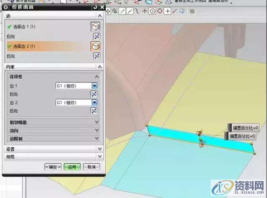The width and height of the screenshot is (267, 198).
Task: Reverse direction for Select Edge 1
Action: pyautogui.click(x=96, y=37)
